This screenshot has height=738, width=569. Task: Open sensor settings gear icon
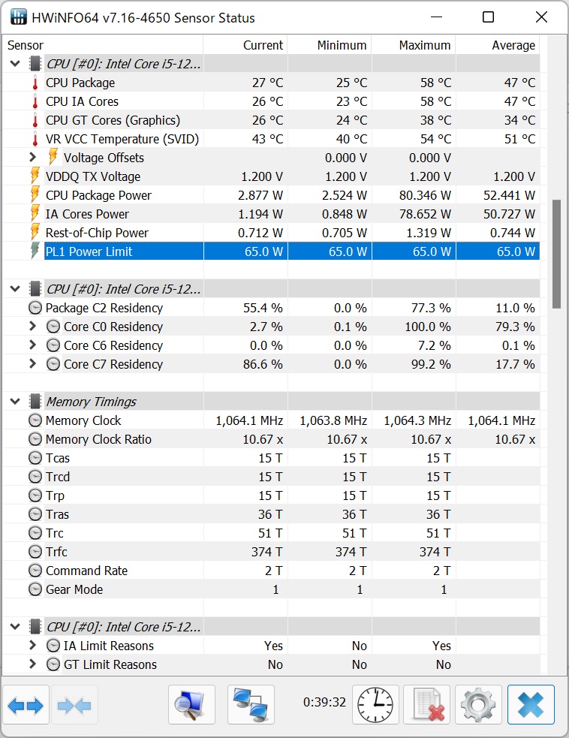pyautogui.click(x=479, y=705)
